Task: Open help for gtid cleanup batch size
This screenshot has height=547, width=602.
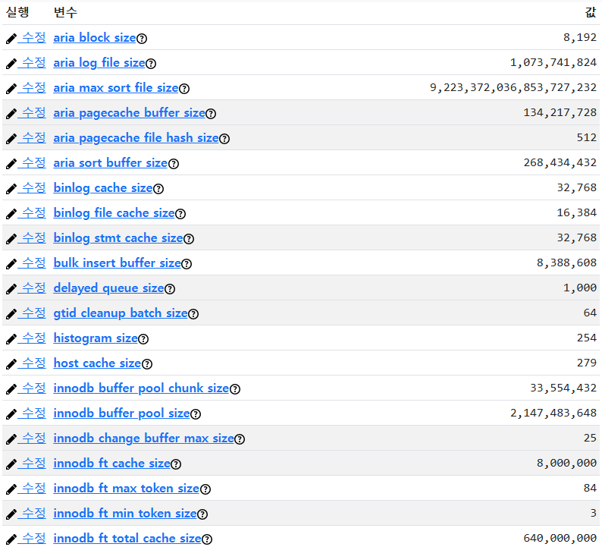Action: tap(193, 314)
